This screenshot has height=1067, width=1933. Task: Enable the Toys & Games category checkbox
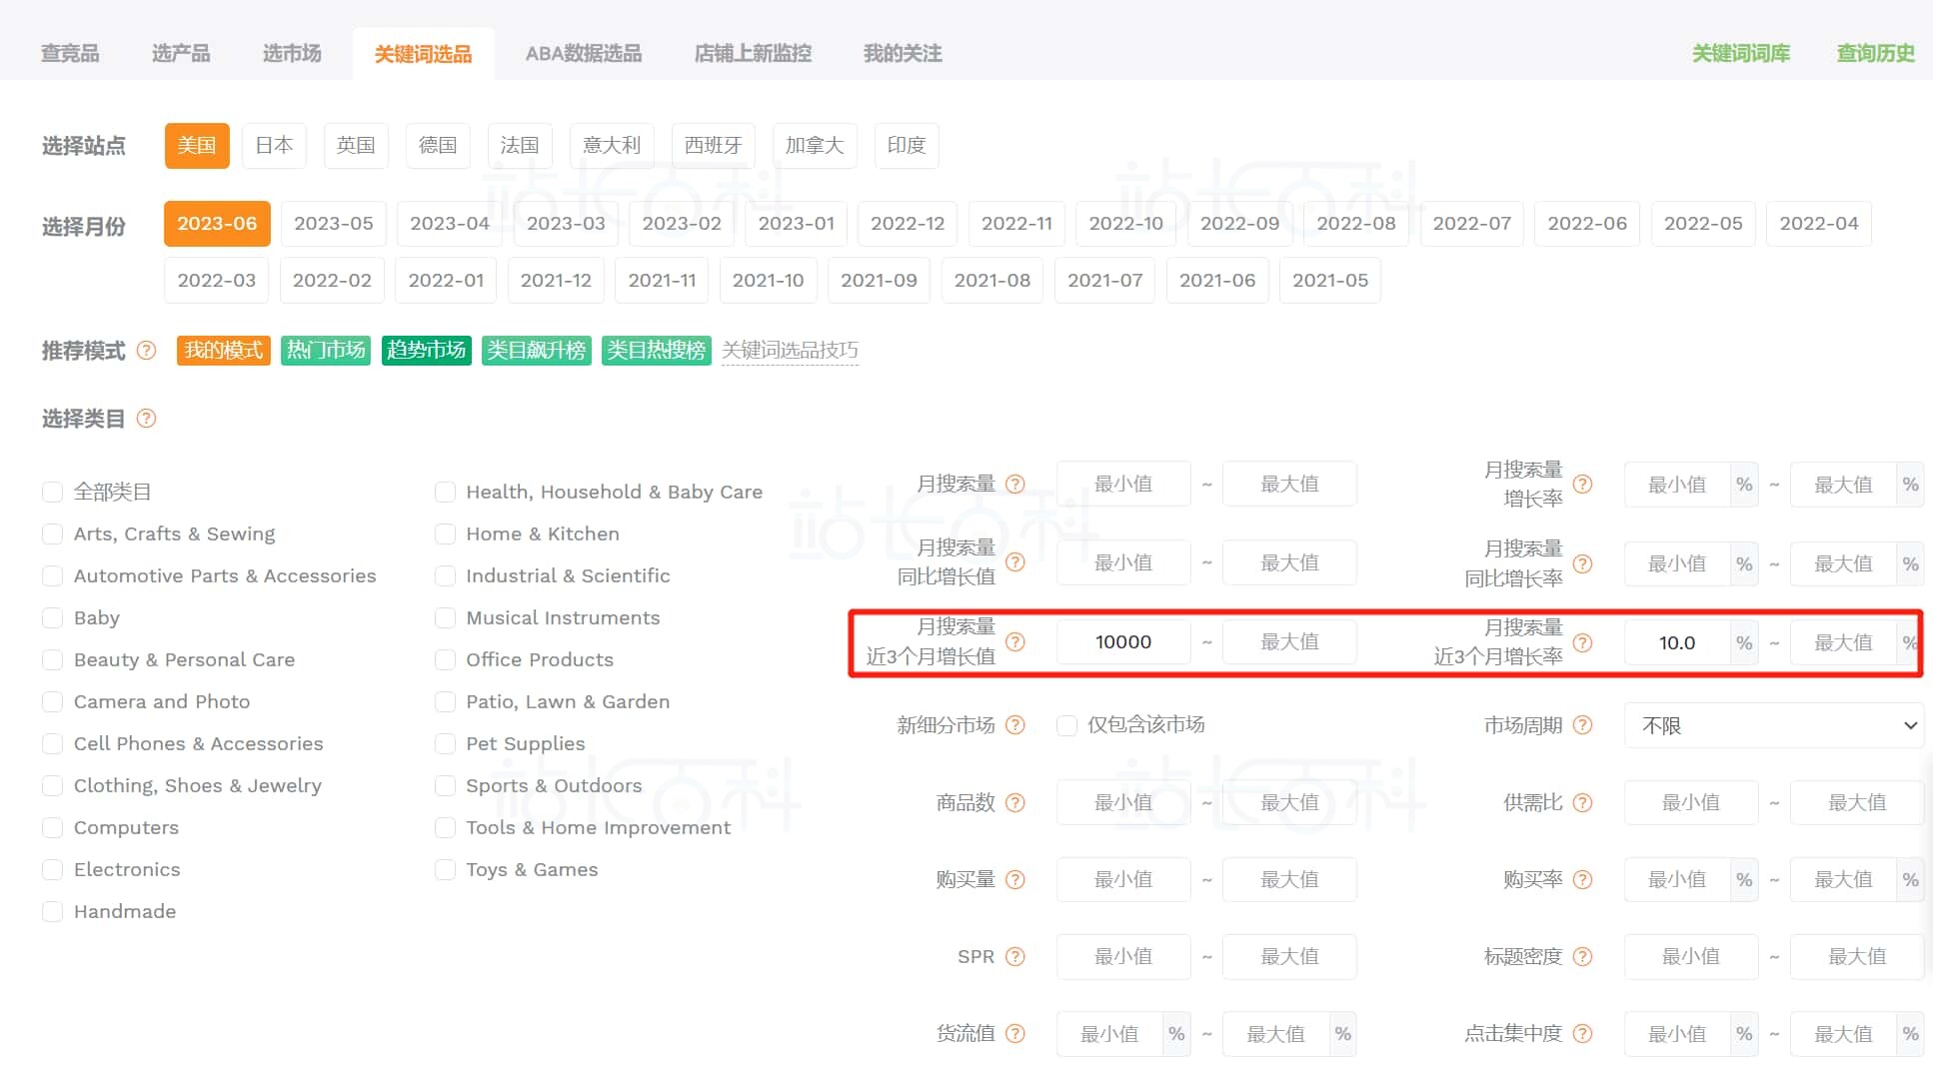click(445, 869)
